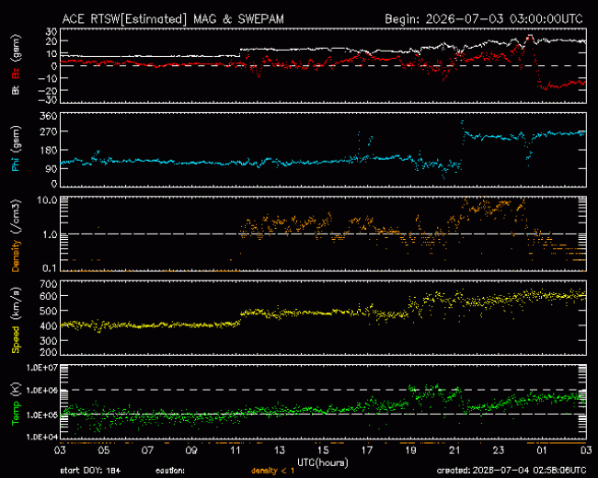Click the '500' tick on Speed axis
The width and height of the screenshot is (598, 478).
(49, 311)
